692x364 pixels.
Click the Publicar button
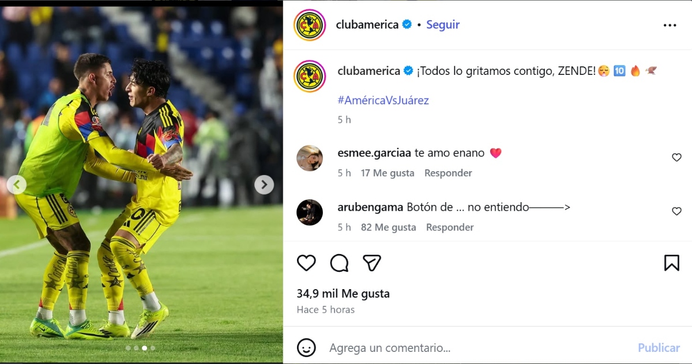[x=659, y=348]
